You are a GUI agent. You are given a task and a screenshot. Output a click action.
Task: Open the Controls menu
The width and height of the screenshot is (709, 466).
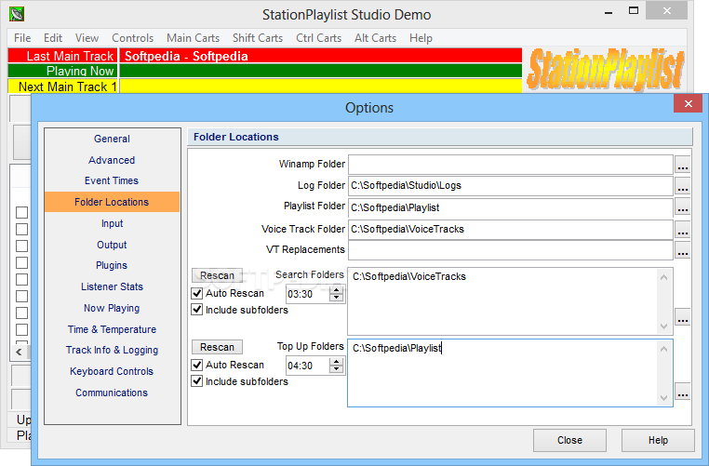[x=132, y=38]
